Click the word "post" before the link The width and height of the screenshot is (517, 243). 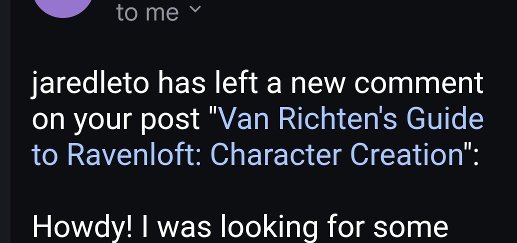(x=172, y=120)
